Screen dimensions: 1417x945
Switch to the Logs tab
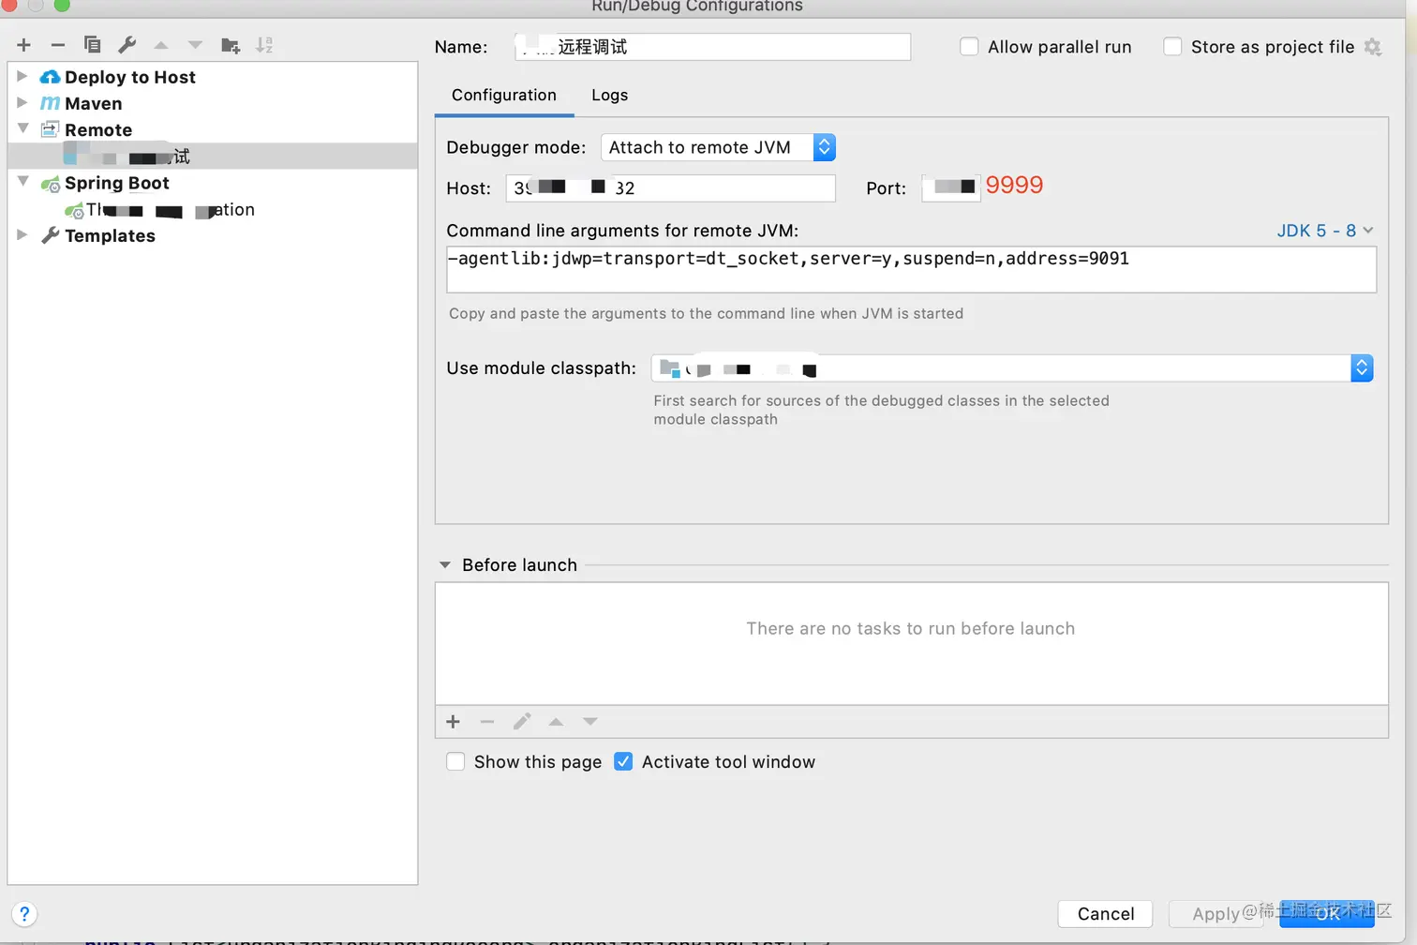click(610, 95)
